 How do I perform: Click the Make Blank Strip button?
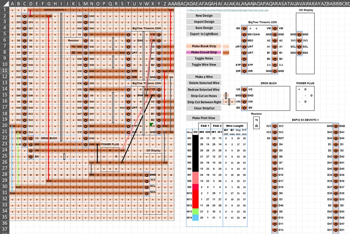204,46
